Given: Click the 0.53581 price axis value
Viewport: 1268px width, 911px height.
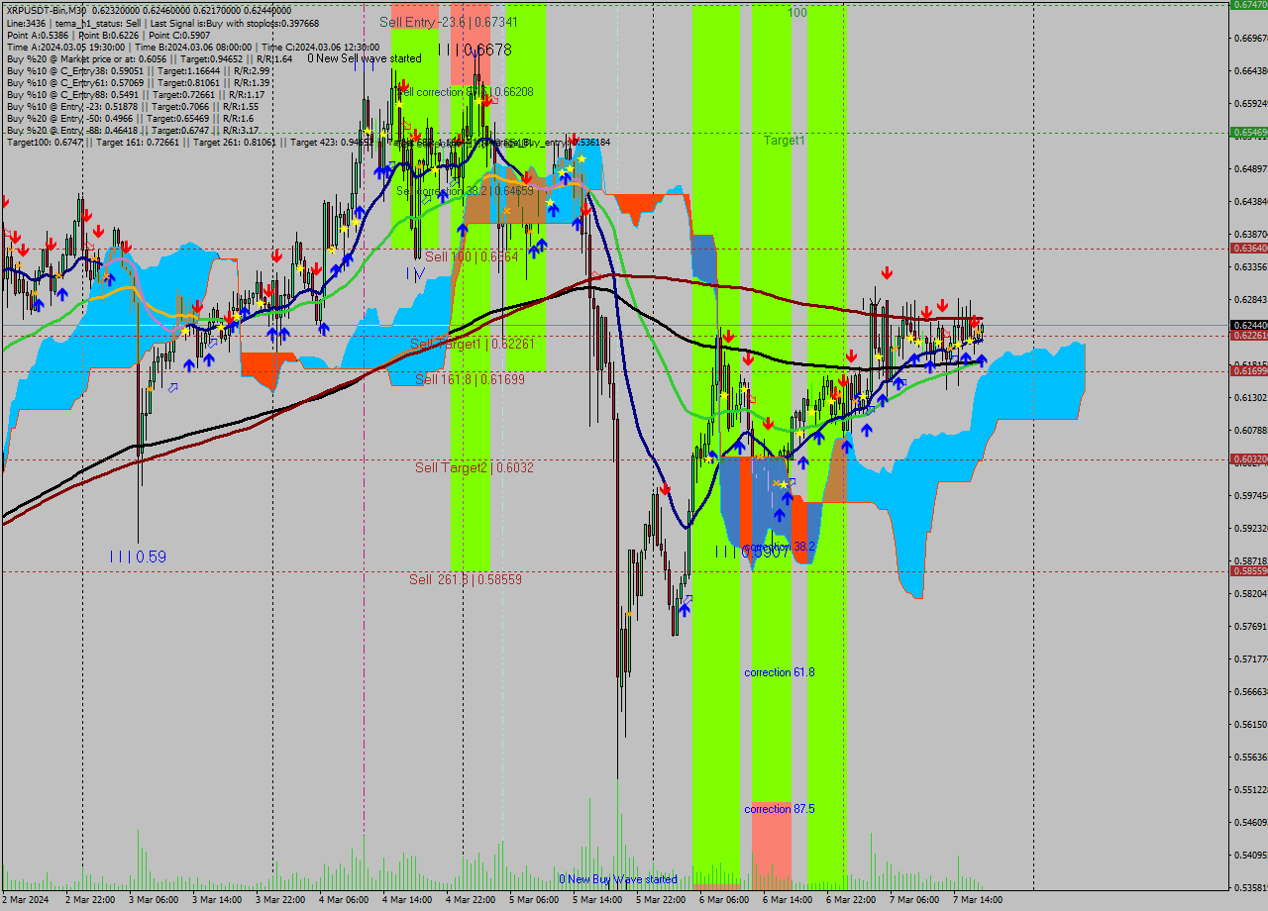Looking at the screenshot, I should 1250,887.
